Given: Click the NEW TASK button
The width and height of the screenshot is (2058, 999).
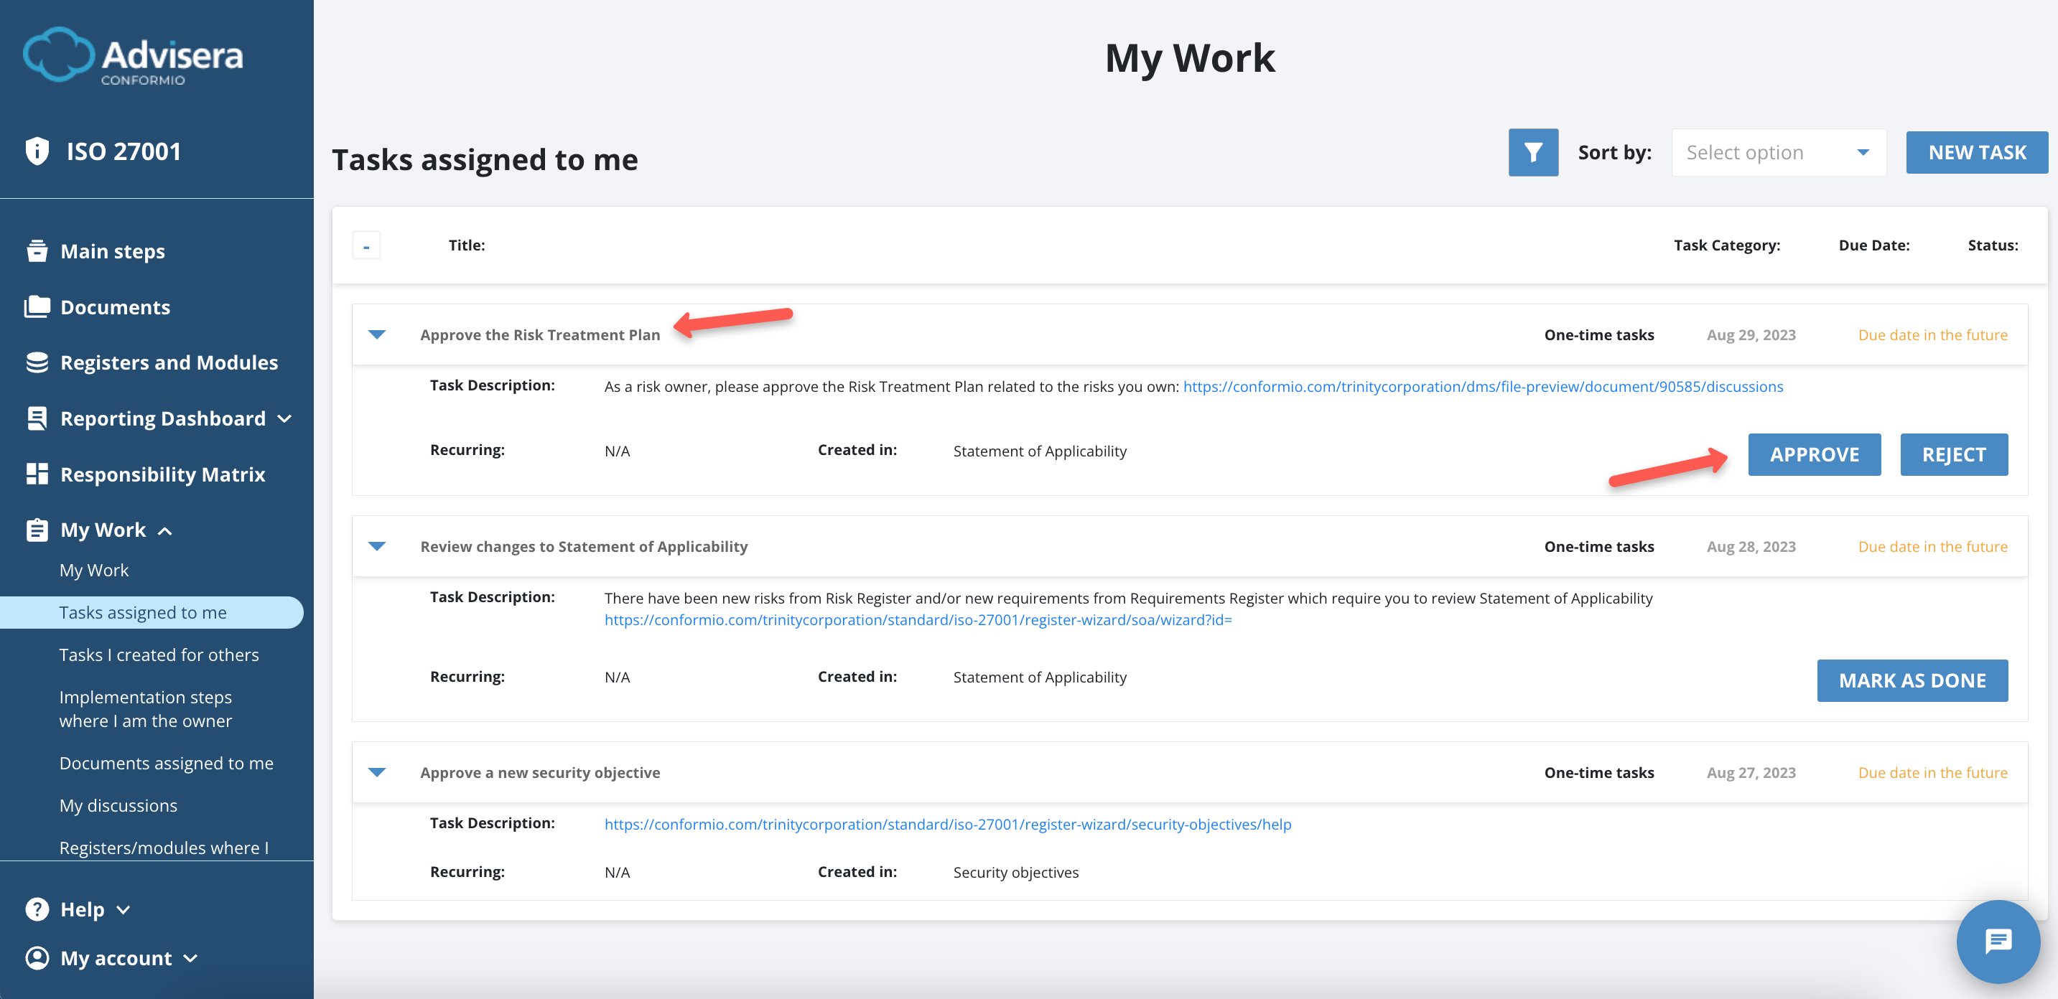Looking at the screenshot, I should 1977,151.
